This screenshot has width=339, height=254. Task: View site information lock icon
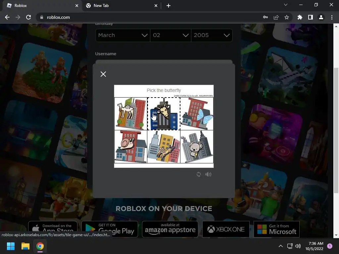coord(42,17)
